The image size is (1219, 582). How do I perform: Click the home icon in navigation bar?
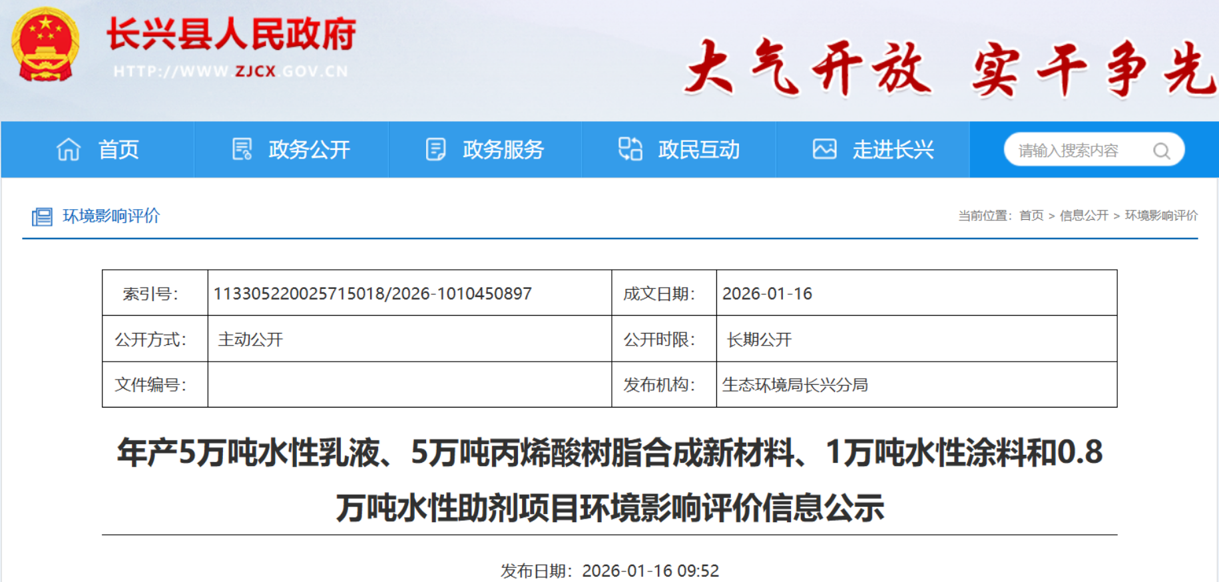(x=69, y=149)
